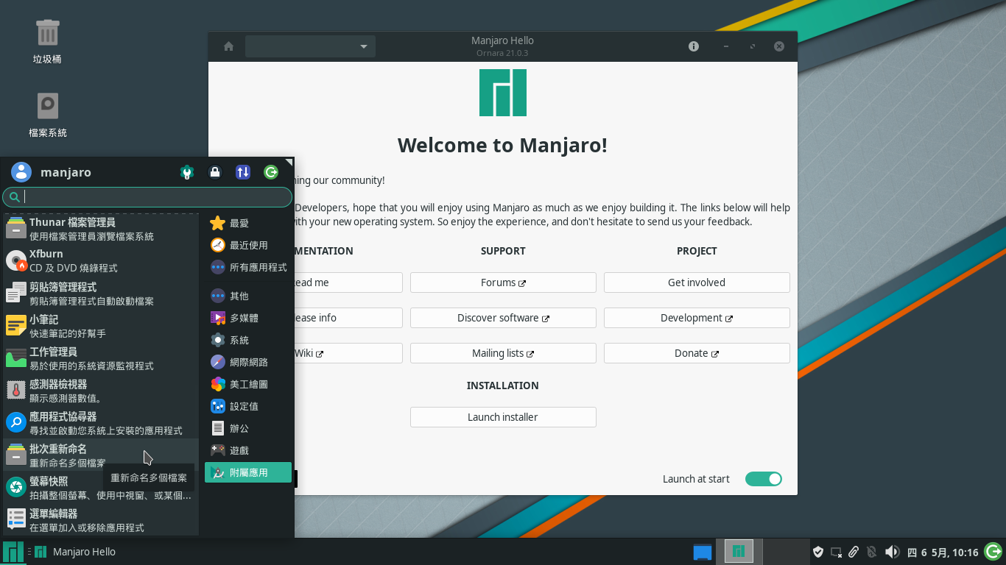Click the shield icon in the system tray
The image size is (1006, 565).
tap(817, 552)
